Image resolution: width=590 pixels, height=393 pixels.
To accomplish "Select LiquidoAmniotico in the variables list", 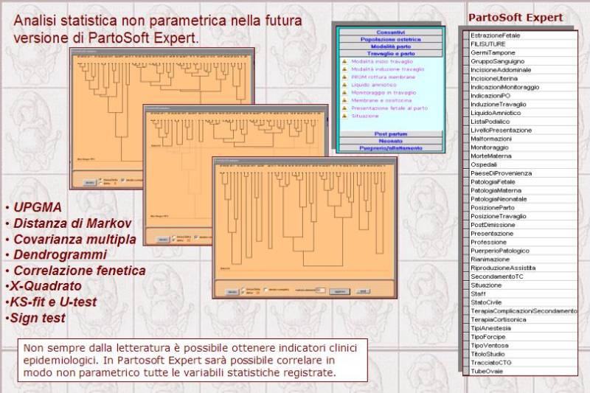I will pyautogui.click(x=524, y=113).
